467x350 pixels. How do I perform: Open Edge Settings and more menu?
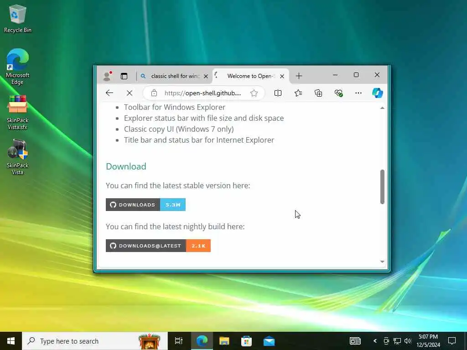click(x=358, y=93)
